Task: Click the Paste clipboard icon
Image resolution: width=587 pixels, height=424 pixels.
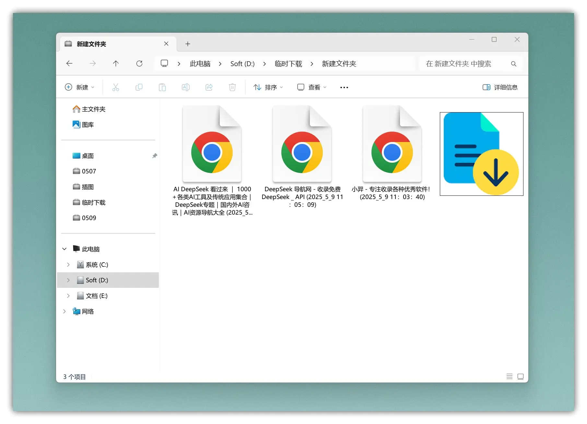Action: tap(162, 87)
